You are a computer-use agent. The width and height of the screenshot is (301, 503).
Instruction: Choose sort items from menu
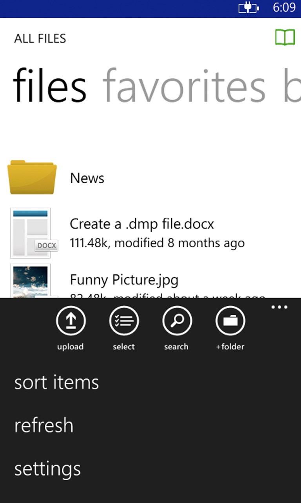pos(56,382)
